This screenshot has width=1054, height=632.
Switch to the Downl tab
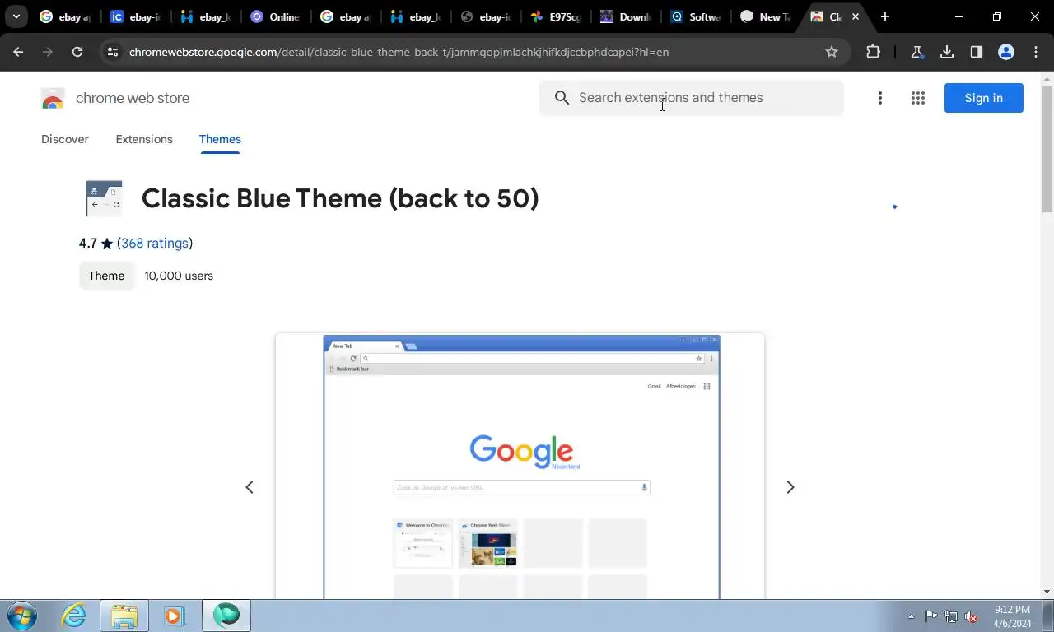tap(626, 16)
